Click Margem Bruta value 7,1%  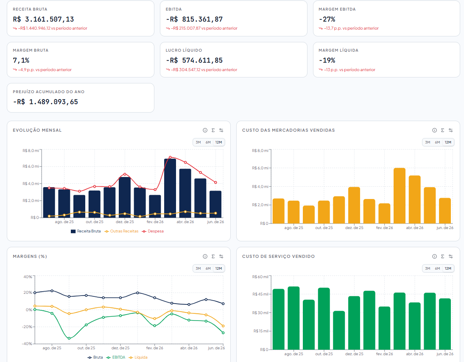[21, 61]
